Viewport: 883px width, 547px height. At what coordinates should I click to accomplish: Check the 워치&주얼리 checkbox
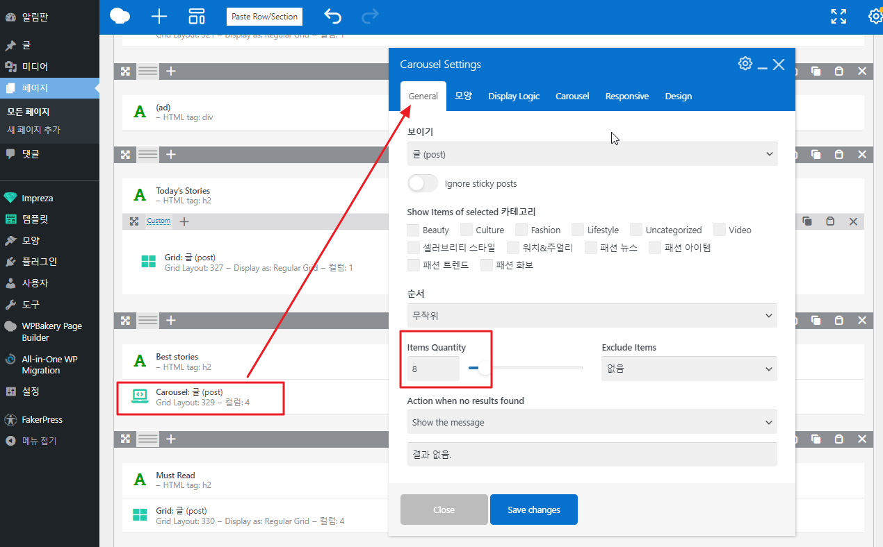(513, 247)
